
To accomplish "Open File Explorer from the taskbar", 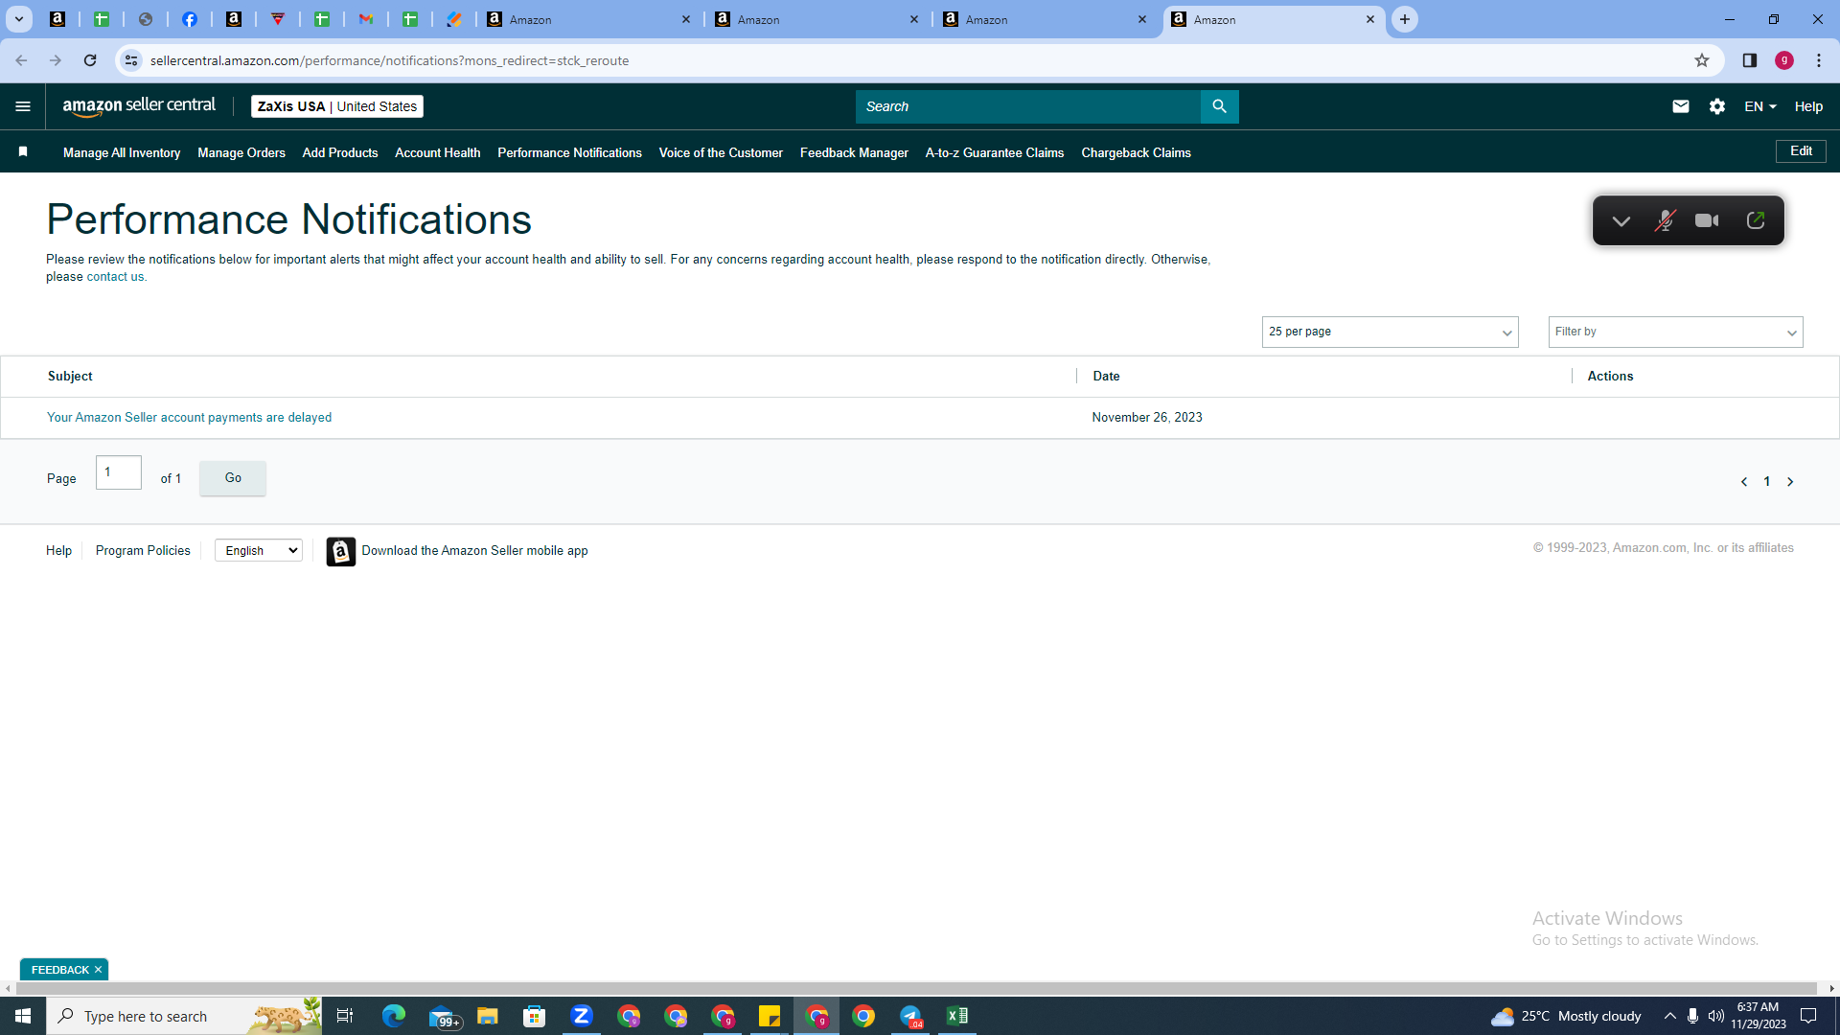I will [x=488, y=1016].
